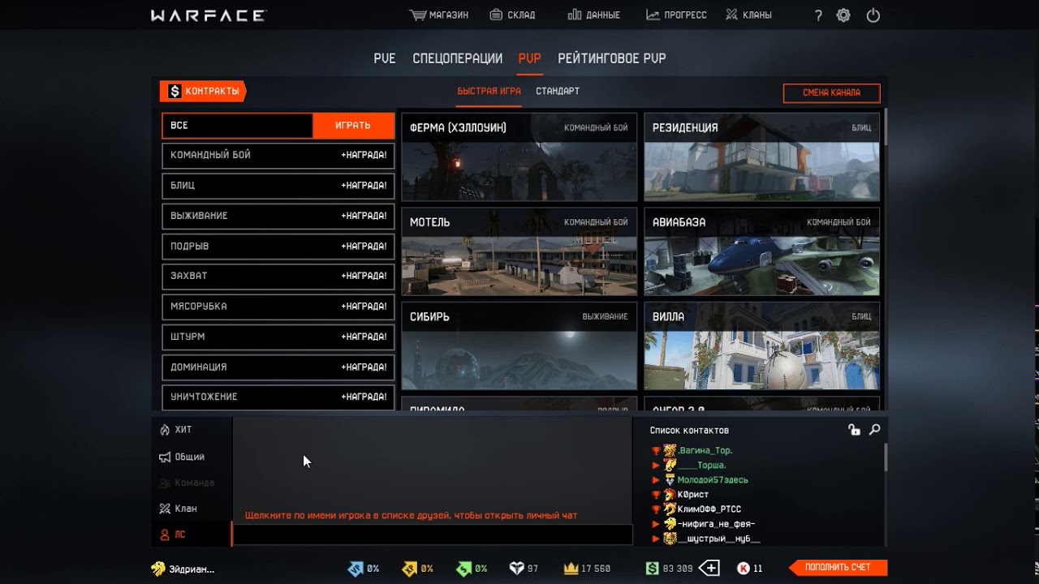This screenshot has height=584, width=1039.
Task: Select the PVP tab
Action: click(529, 58)
